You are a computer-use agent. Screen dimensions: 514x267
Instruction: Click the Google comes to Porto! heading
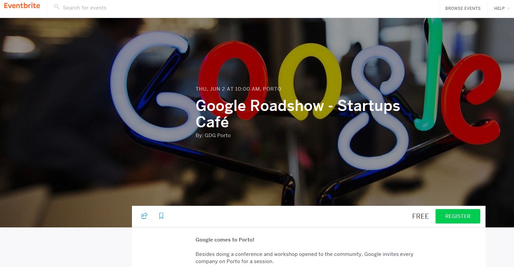pyautogui.click(x=225, y=240)
